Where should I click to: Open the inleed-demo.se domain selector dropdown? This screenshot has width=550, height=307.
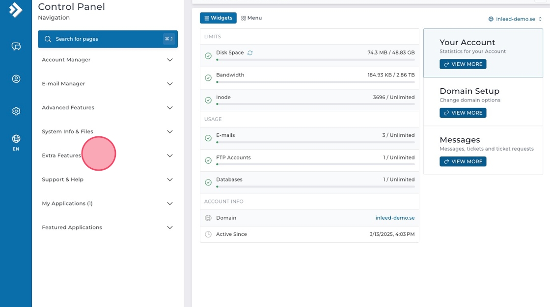coord(515,19)
